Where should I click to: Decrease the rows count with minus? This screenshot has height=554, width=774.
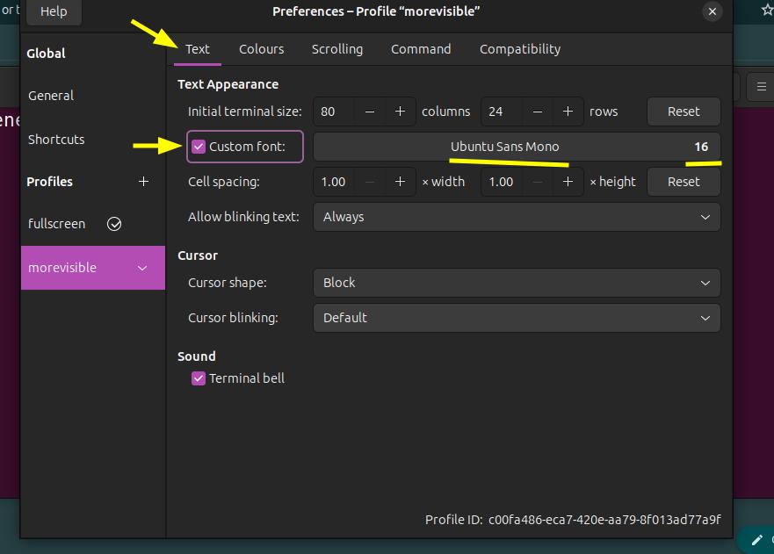pyautogui.click(x=538, y=112)
